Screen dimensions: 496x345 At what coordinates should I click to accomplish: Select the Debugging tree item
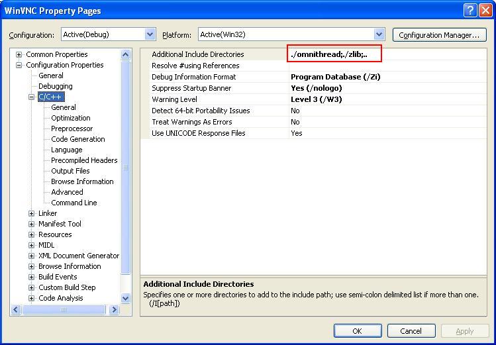click(x=56, y=86)
